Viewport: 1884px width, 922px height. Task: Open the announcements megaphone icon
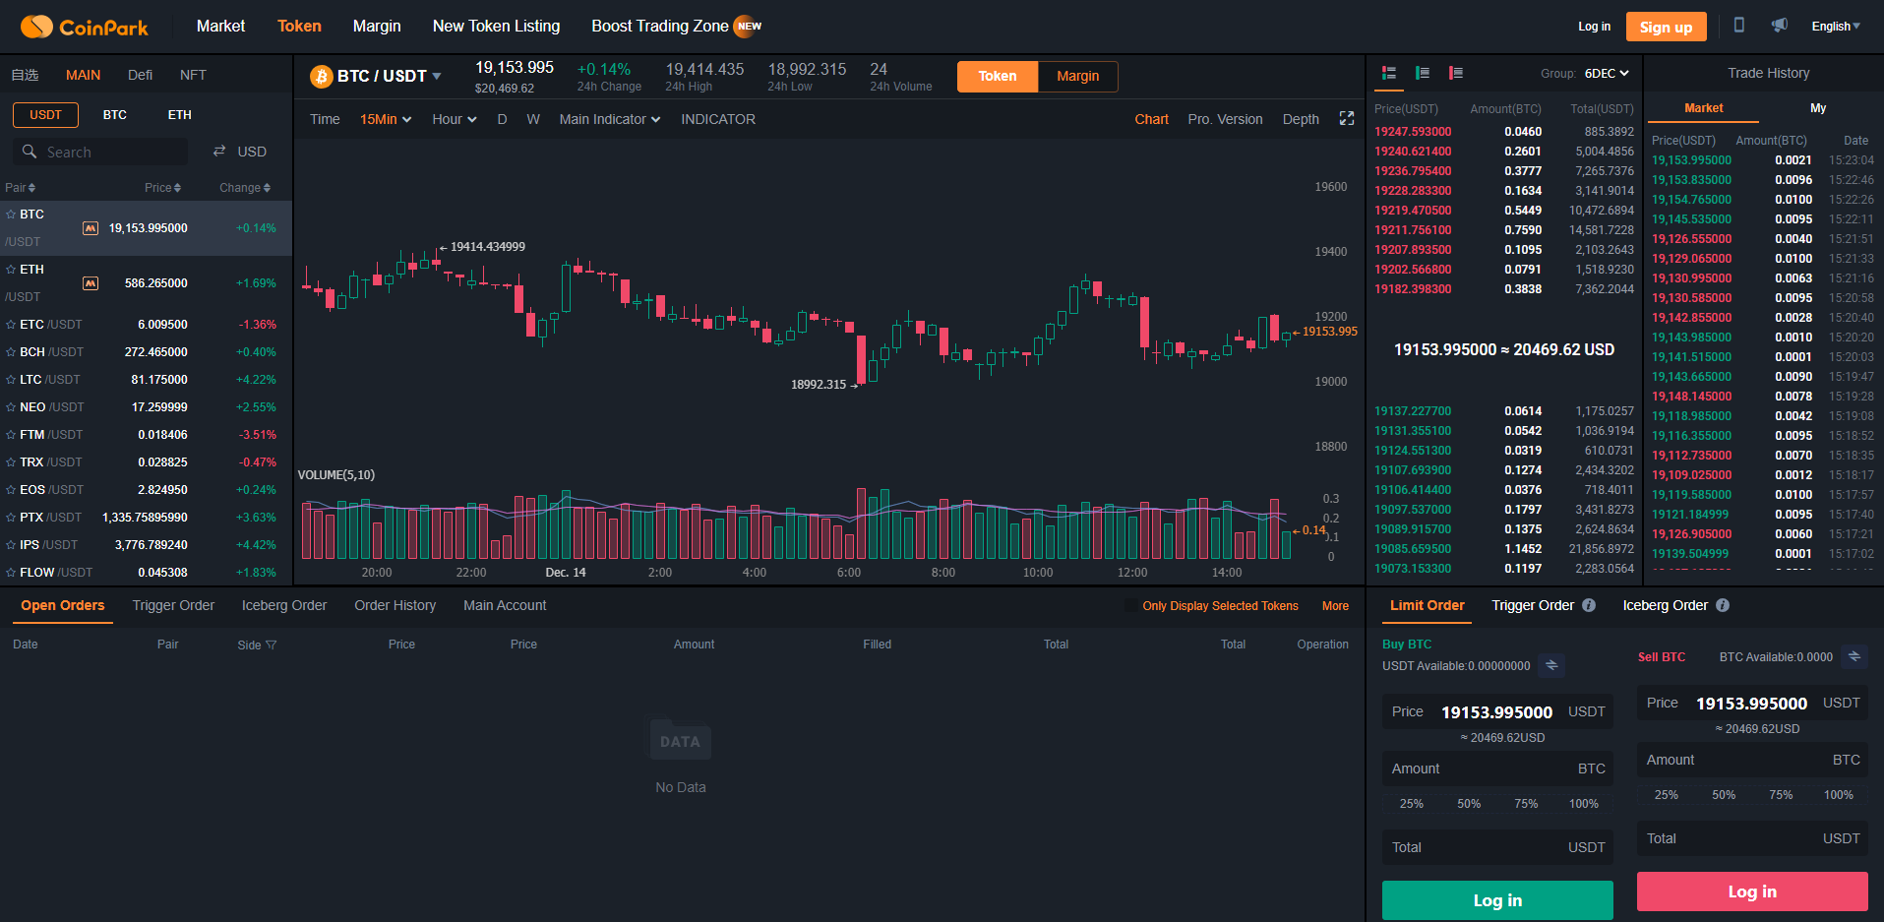coord(1779,26)
